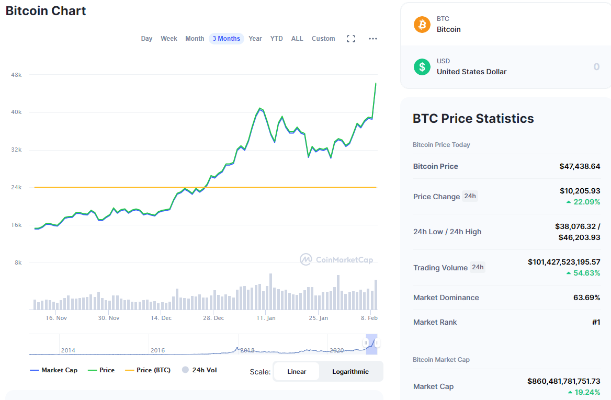Select the Day time range tab
Image resolution: width=611 pixels, height=400 pixels.
[x=146, y=39]
